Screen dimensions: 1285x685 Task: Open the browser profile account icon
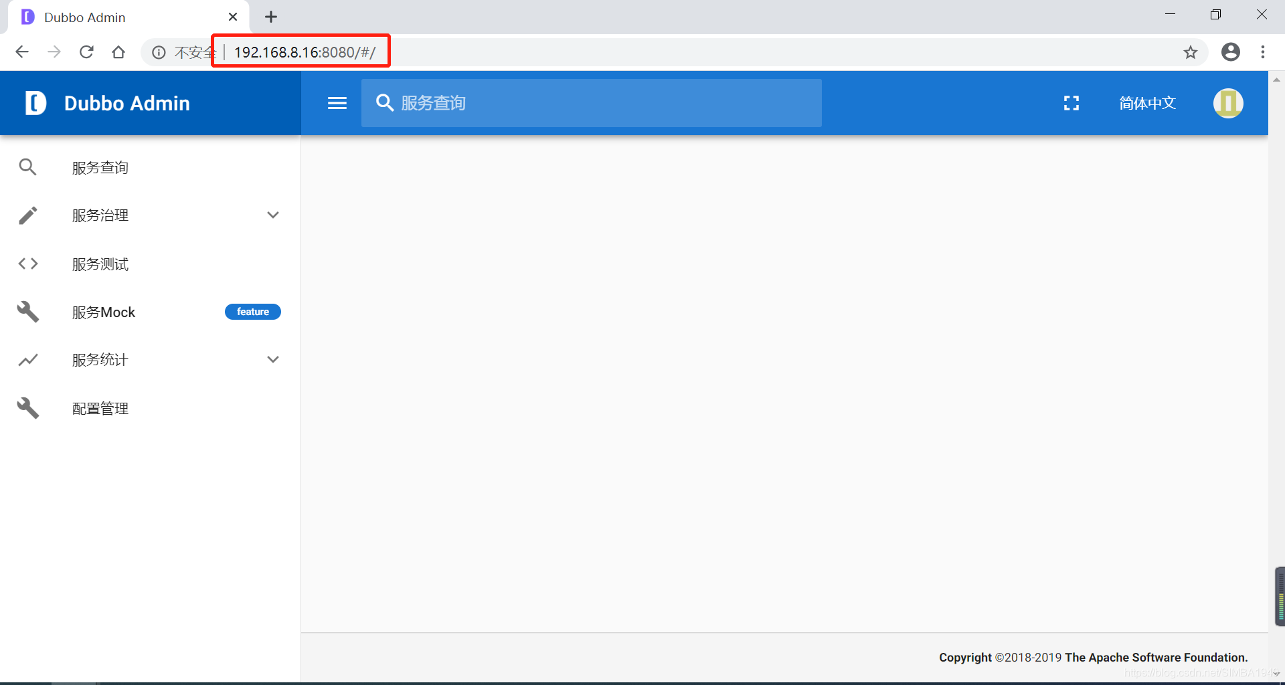tap(1231, 52)
